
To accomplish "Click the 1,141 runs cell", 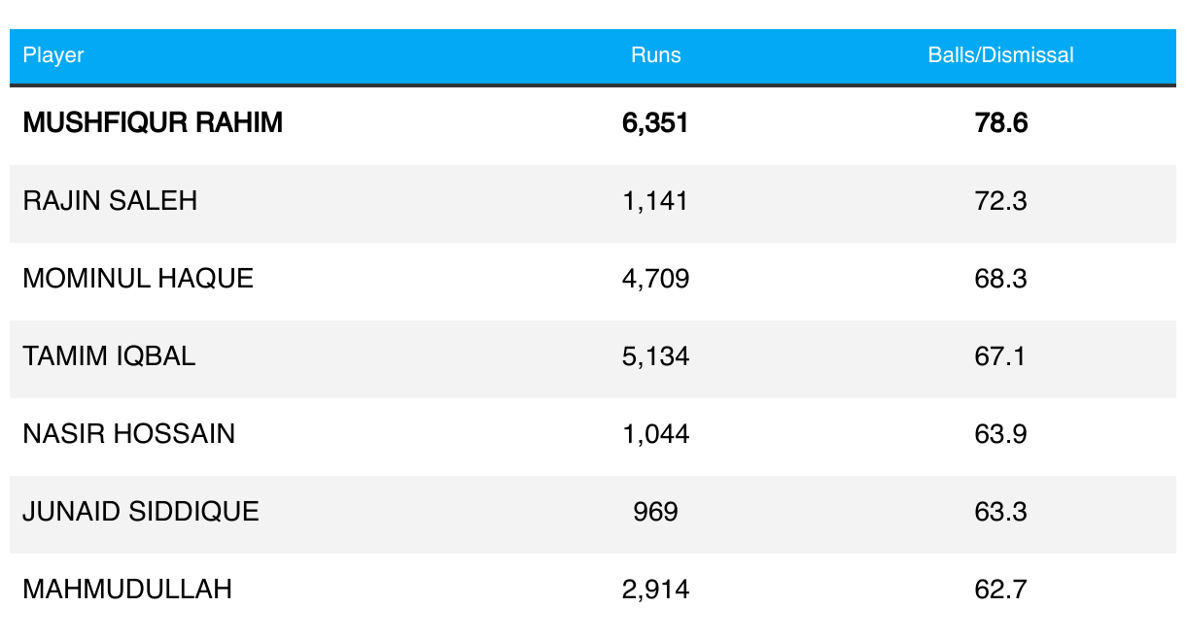I will 655,201.
